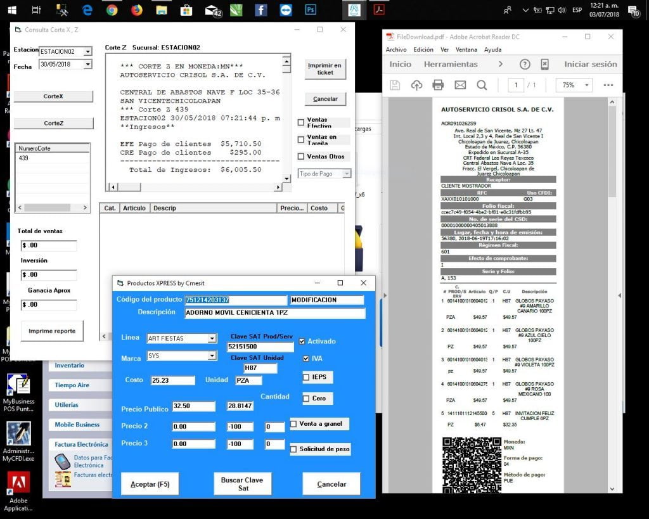
Task: Click the upload to cloud icon in Acrobat
Action: pos(416,86)
